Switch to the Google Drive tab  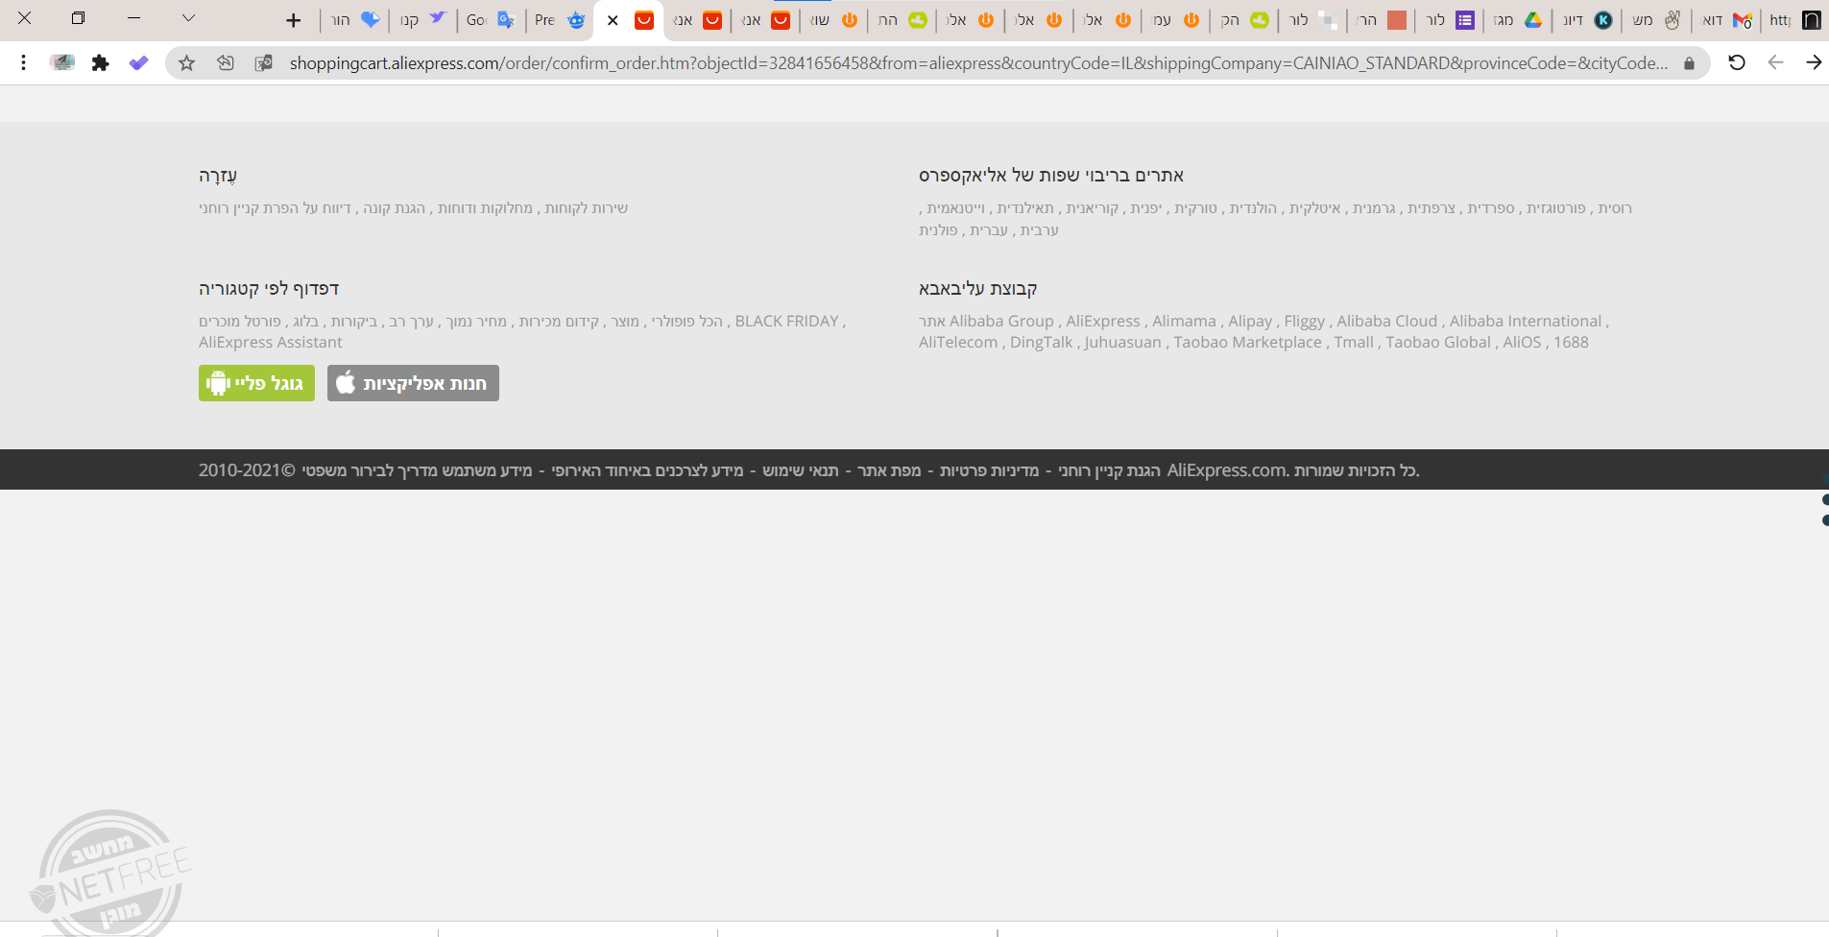pyautogui.click(x=1519, y=20)
